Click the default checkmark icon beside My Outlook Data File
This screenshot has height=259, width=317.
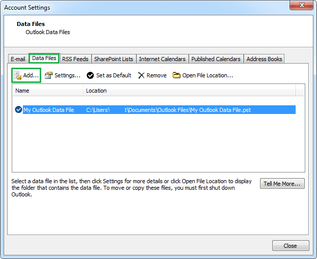18,109
